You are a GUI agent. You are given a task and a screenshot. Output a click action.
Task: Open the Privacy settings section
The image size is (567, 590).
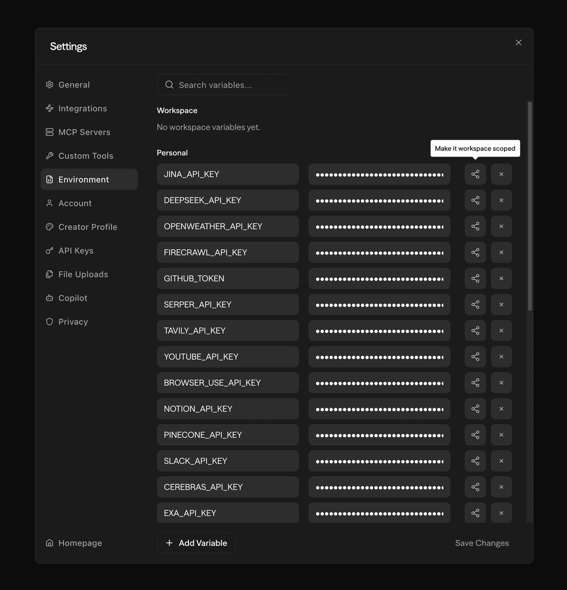coord(73,321)
